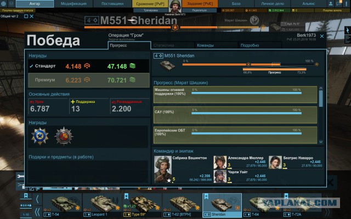Click Европейские ОБТ progress bar
This screenshot has width=351, height=219.
246,134
